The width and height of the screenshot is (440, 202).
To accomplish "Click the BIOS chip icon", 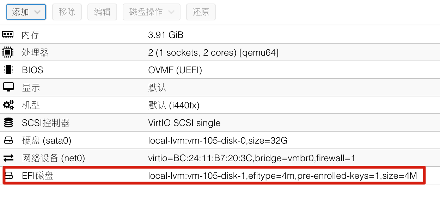I will click(8, 70).
